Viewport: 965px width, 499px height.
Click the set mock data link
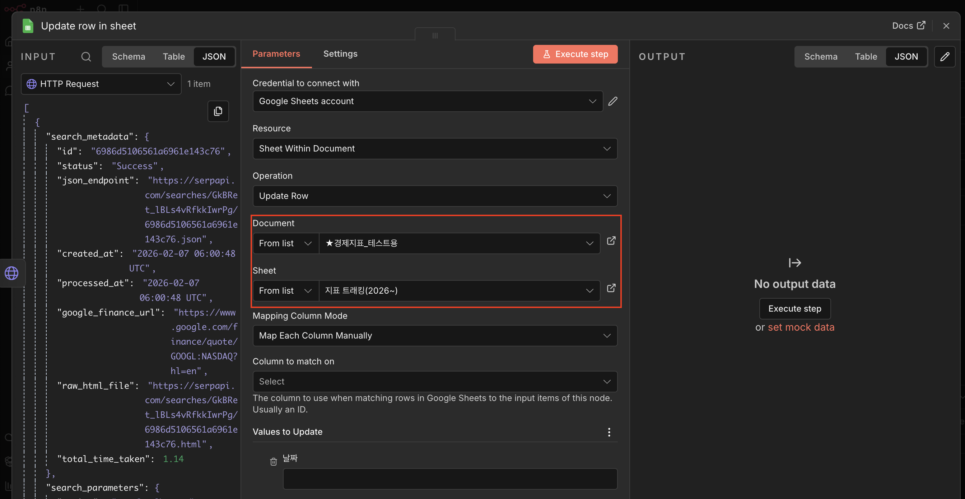tap(801, 327)
